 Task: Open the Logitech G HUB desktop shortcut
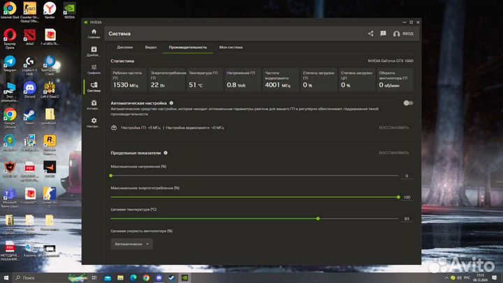pos(29,66)
